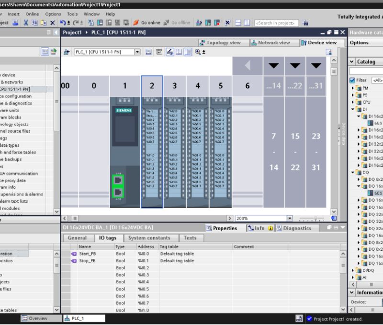Image resolution: width=383 pixels, height=325 pixels.
Task: Expand the PS folder in catalog
Action: [352, 95]
